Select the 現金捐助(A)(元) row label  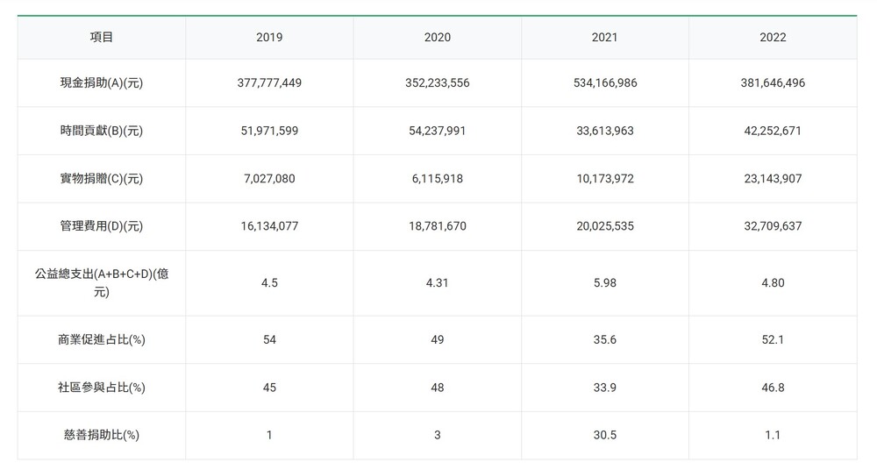(x=101, y=83)
